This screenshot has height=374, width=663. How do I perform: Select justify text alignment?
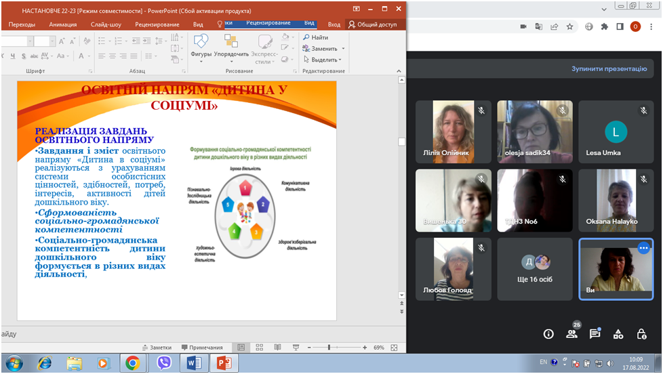(x=134, y=56)
